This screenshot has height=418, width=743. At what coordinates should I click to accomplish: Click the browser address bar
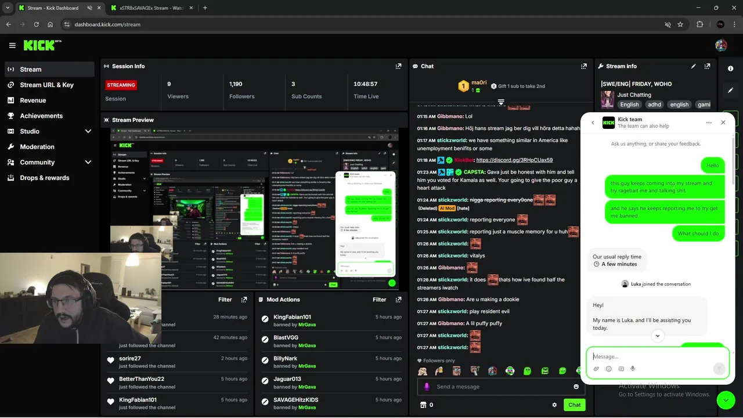coord(371,24)
